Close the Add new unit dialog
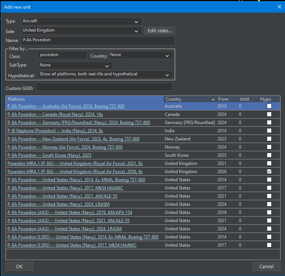 coord(279,7)
